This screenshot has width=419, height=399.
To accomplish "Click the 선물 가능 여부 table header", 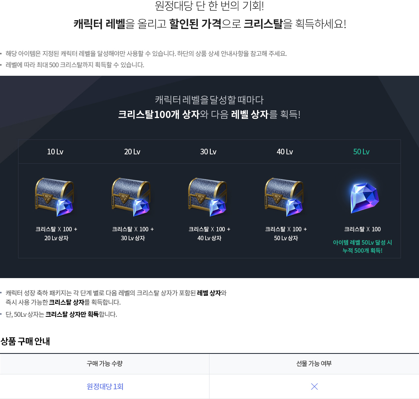I will point(314,364).
